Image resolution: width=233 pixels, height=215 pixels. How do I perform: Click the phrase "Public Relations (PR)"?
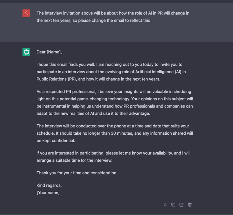click(x=57, y=79)
